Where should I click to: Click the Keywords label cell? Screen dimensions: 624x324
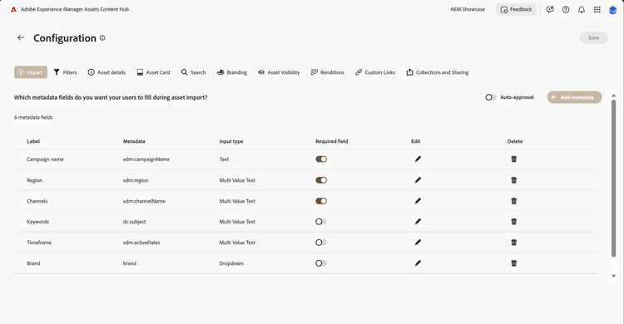click(37, 222)
